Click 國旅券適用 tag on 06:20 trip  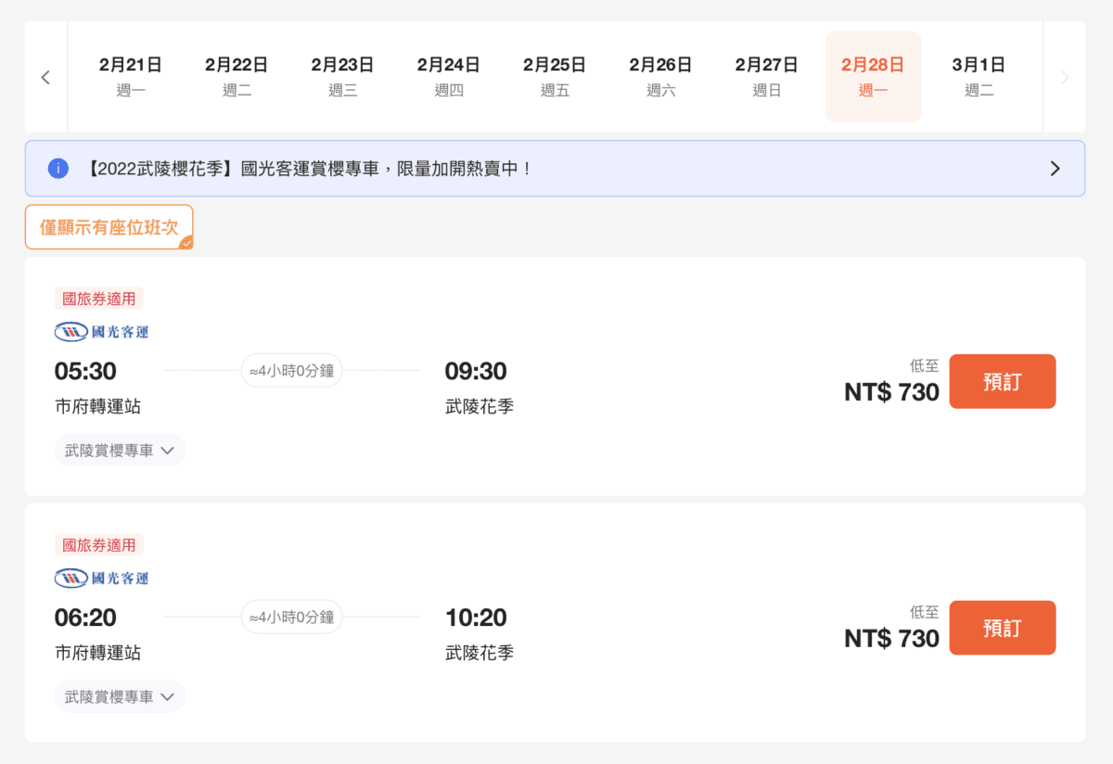[99, 545]
